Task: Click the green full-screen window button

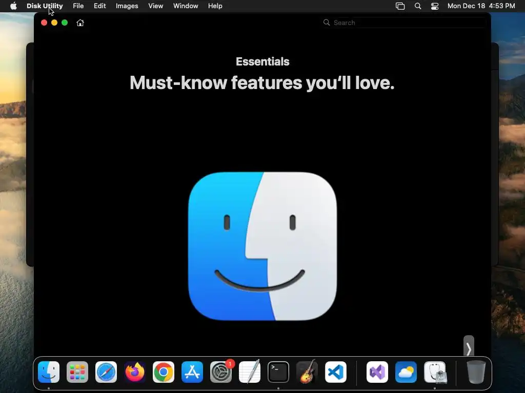Action: click(x=65, y=23)
